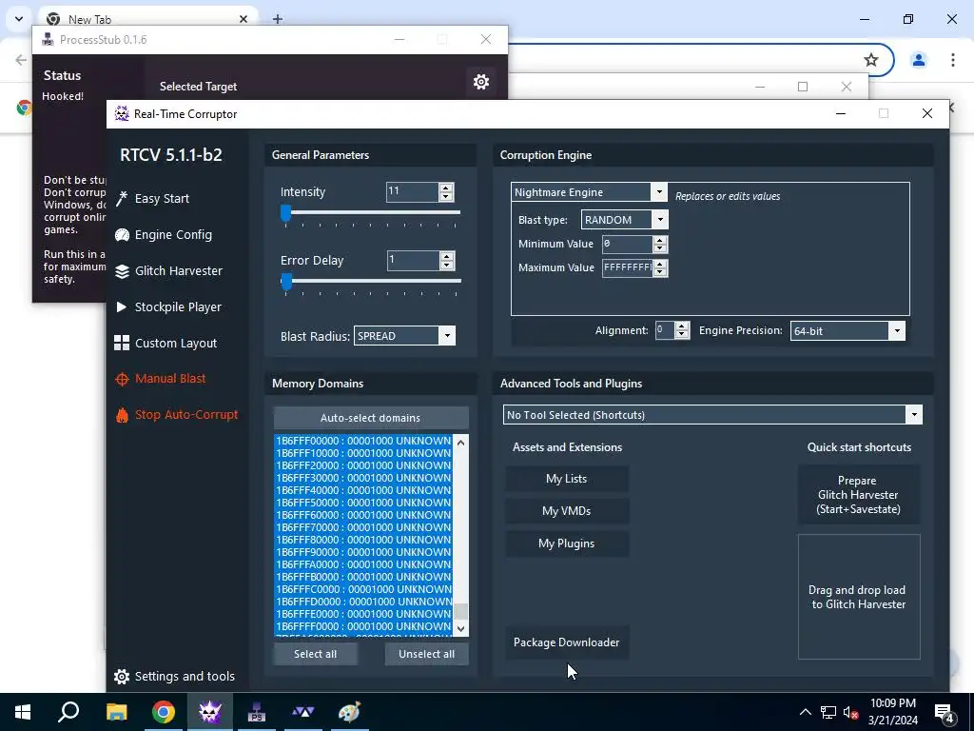974x731 pixels.
Task: Open new tab with plus icon
Action: [x=278, y=19]
